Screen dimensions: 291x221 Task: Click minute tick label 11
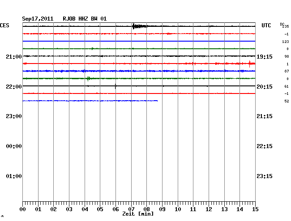click(x=193, y=209)
